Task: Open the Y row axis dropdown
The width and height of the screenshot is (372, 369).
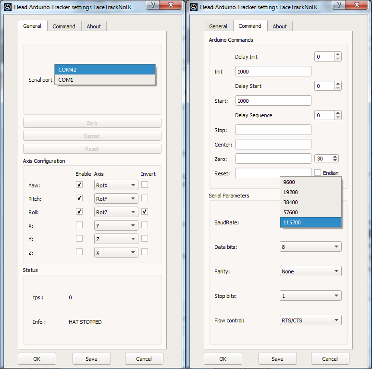Action: 116,239
